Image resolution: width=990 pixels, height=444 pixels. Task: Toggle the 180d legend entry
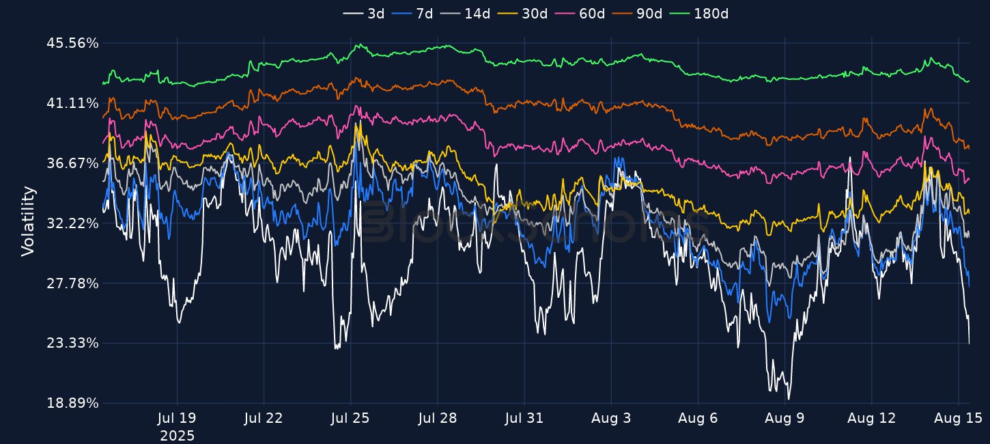point(698,14)
